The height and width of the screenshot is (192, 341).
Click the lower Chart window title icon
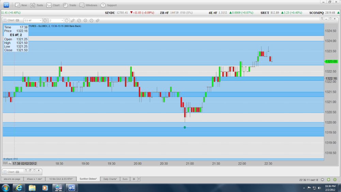tap(5, 172)
